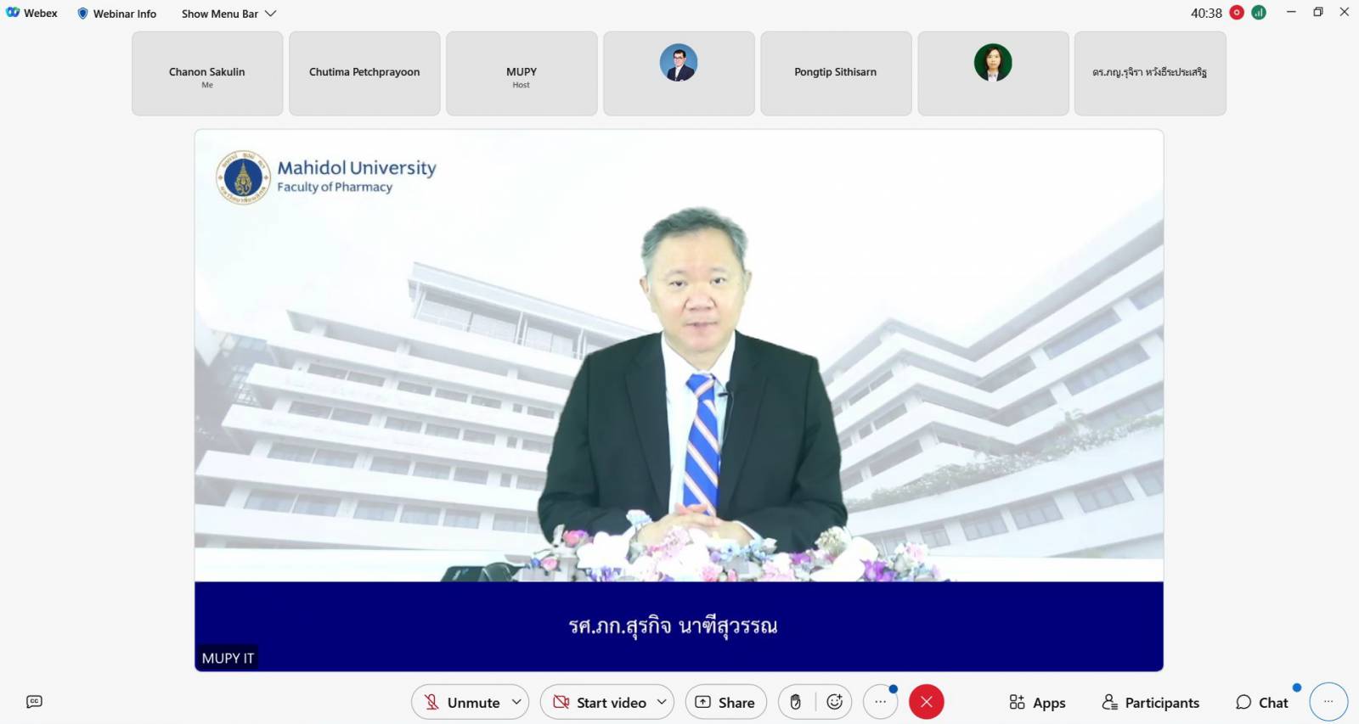
Task: Expand the Show Menu Bar chevron
Action: point(271,14)
